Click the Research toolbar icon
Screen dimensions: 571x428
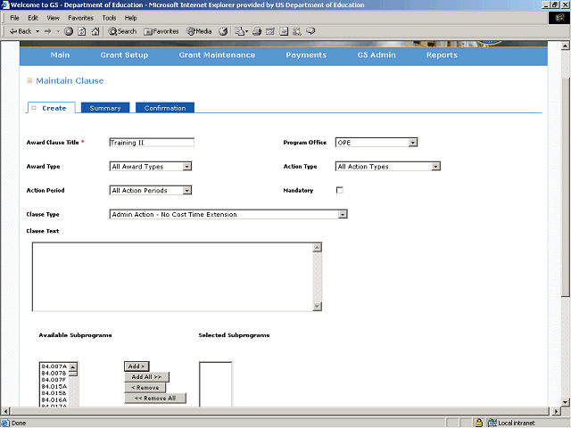tap(297, 31)
